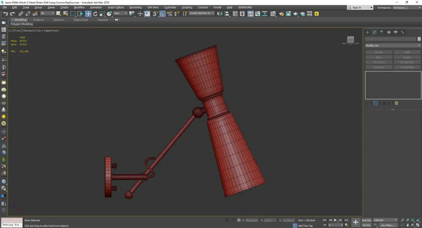Open the Rendered Frame Window icon

point(288,14)
